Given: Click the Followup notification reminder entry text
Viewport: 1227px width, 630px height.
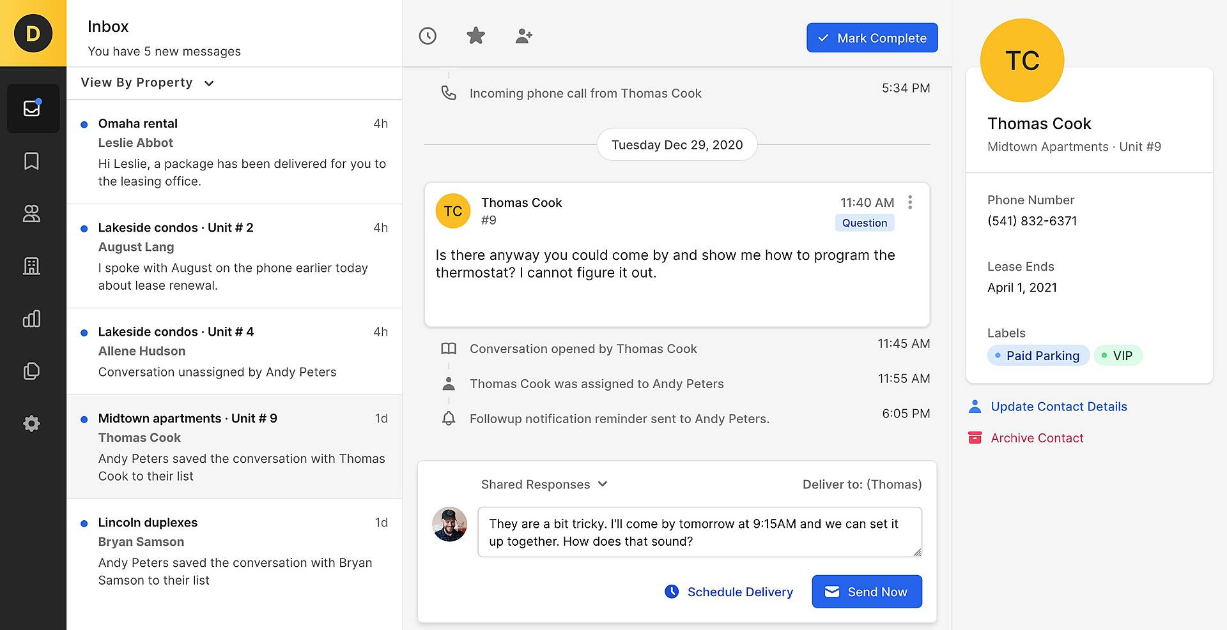Looking at the screenshot, I should click(619, 419).
